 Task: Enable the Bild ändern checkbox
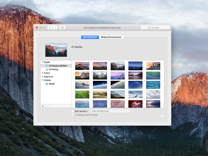[73, 111]
